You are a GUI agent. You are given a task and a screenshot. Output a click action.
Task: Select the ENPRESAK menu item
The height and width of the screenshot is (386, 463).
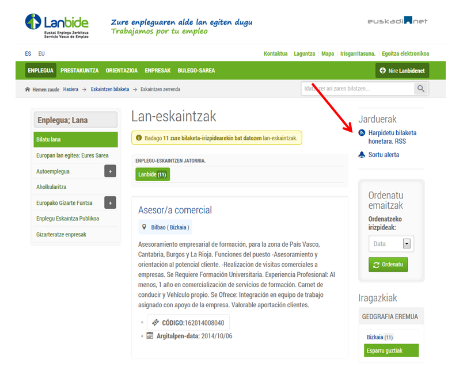tap(158, 71)
